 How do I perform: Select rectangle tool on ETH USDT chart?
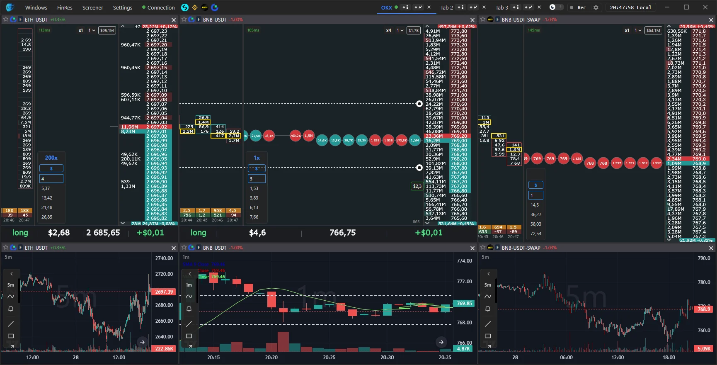tap(11, 336)
